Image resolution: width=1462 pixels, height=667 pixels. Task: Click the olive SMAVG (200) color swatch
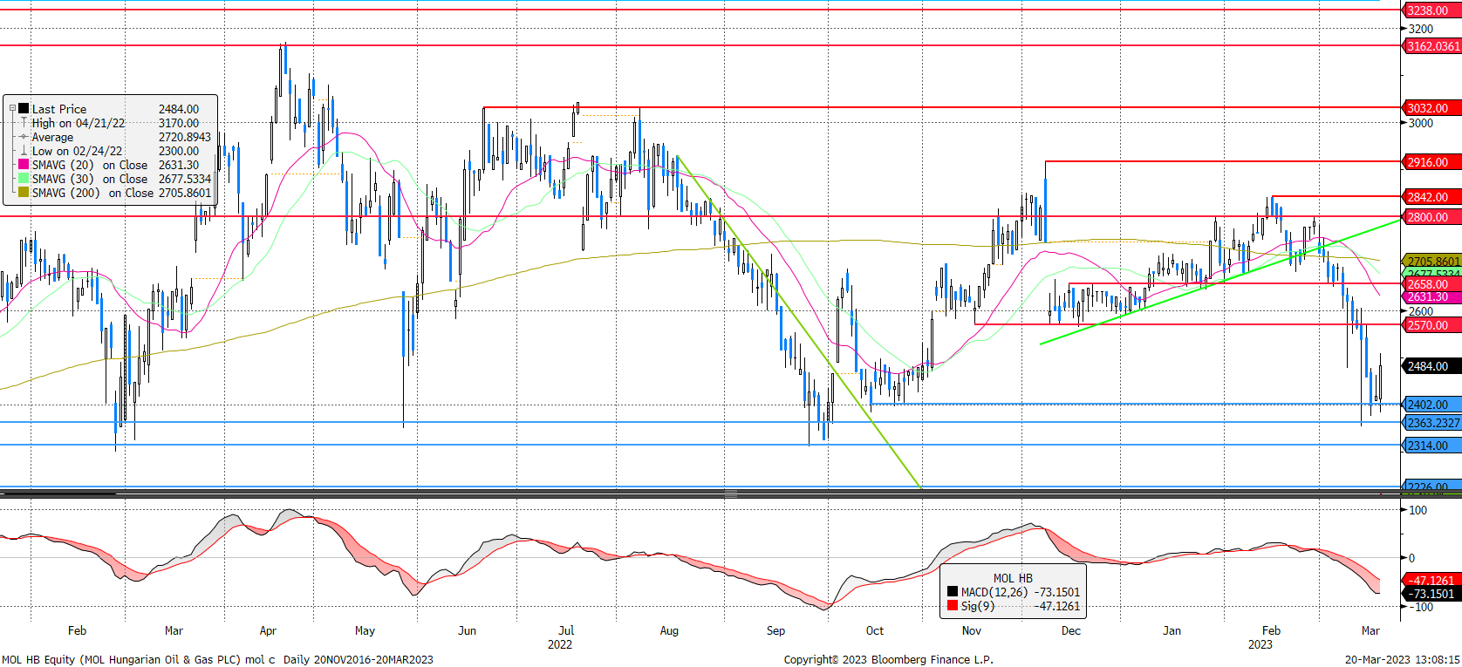(24, 193)
